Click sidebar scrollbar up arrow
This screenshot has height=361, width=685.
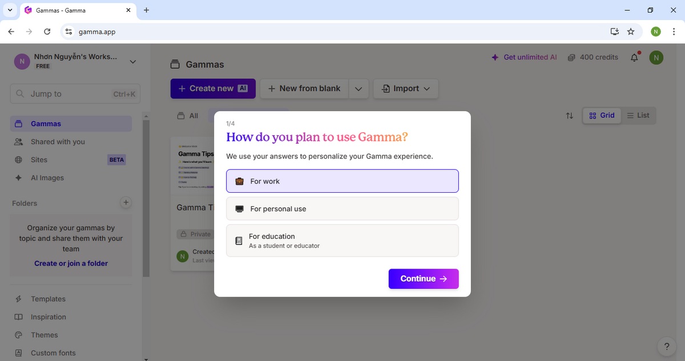[146, 117]
